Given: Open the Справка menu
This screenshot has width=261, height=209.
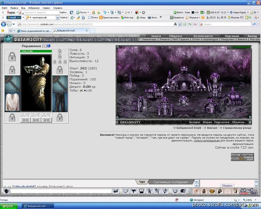Looking at the screenshot, I should (x=57, y=8).
